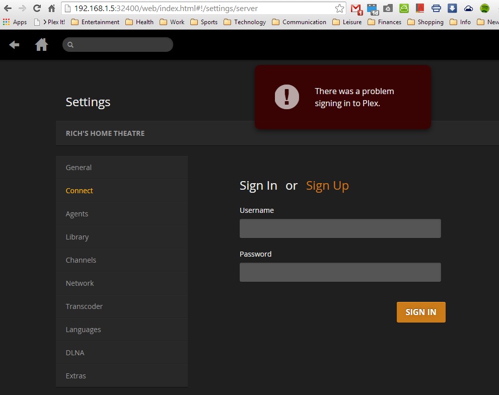Click the error alert exclamation icon
The image size is (499, 395).
[x=287, y=97]
